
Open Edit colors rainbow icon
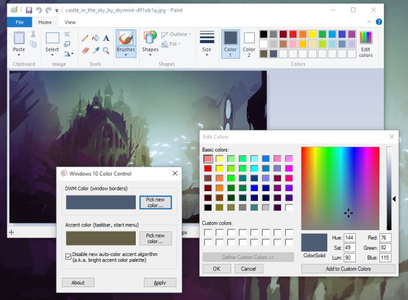tap(366, 38)
